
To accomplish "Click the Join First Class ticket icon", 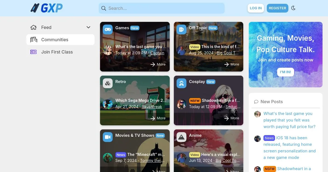I will tap(34, 52).
